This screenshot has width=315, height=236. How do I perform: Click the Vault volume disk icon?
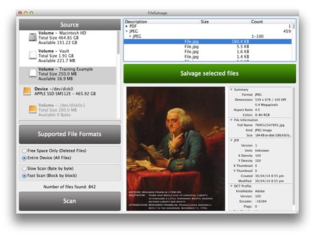[x=33, y=55]
